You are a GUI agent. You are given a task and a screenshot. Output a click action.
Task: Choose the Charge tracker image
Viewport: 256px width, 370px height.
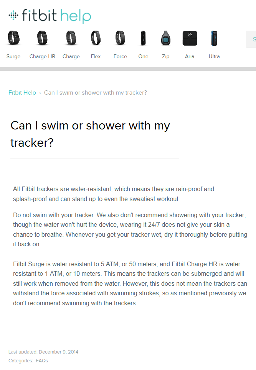[71, 38]
